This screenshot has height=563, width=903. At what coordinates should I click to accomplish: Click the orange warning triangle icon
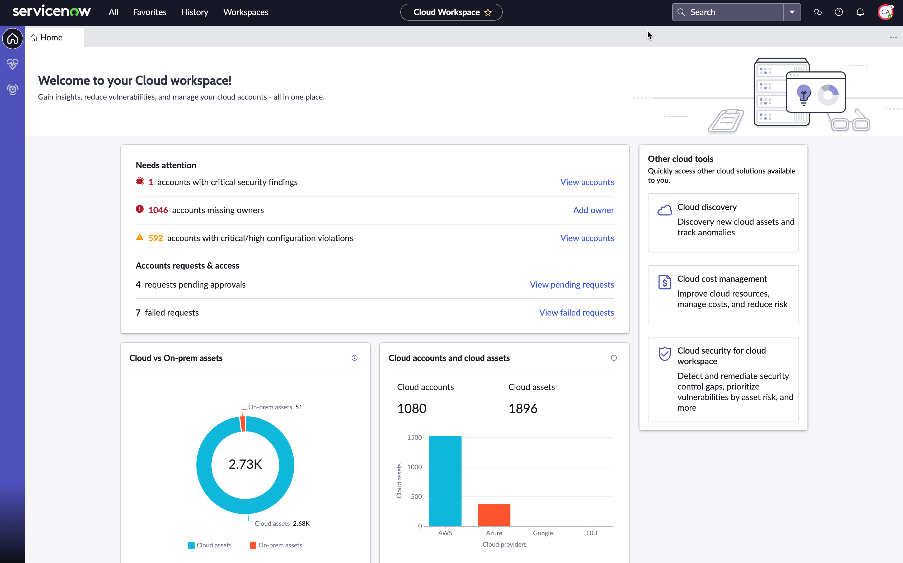(140, 237)
